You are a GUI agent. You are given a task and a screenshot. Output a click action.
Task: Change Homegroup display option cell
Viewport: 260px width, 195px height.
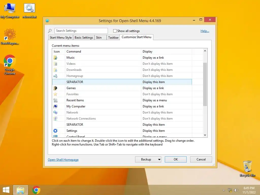166,76
